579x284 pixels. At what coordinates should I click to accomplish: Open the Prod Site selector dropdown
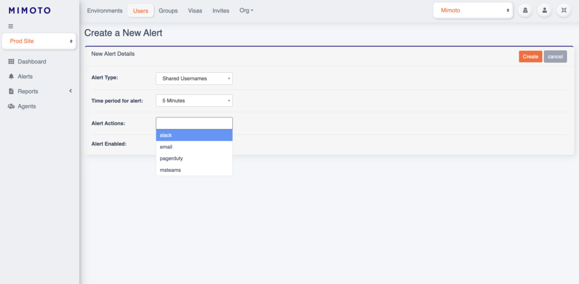(x=40, y=41)
